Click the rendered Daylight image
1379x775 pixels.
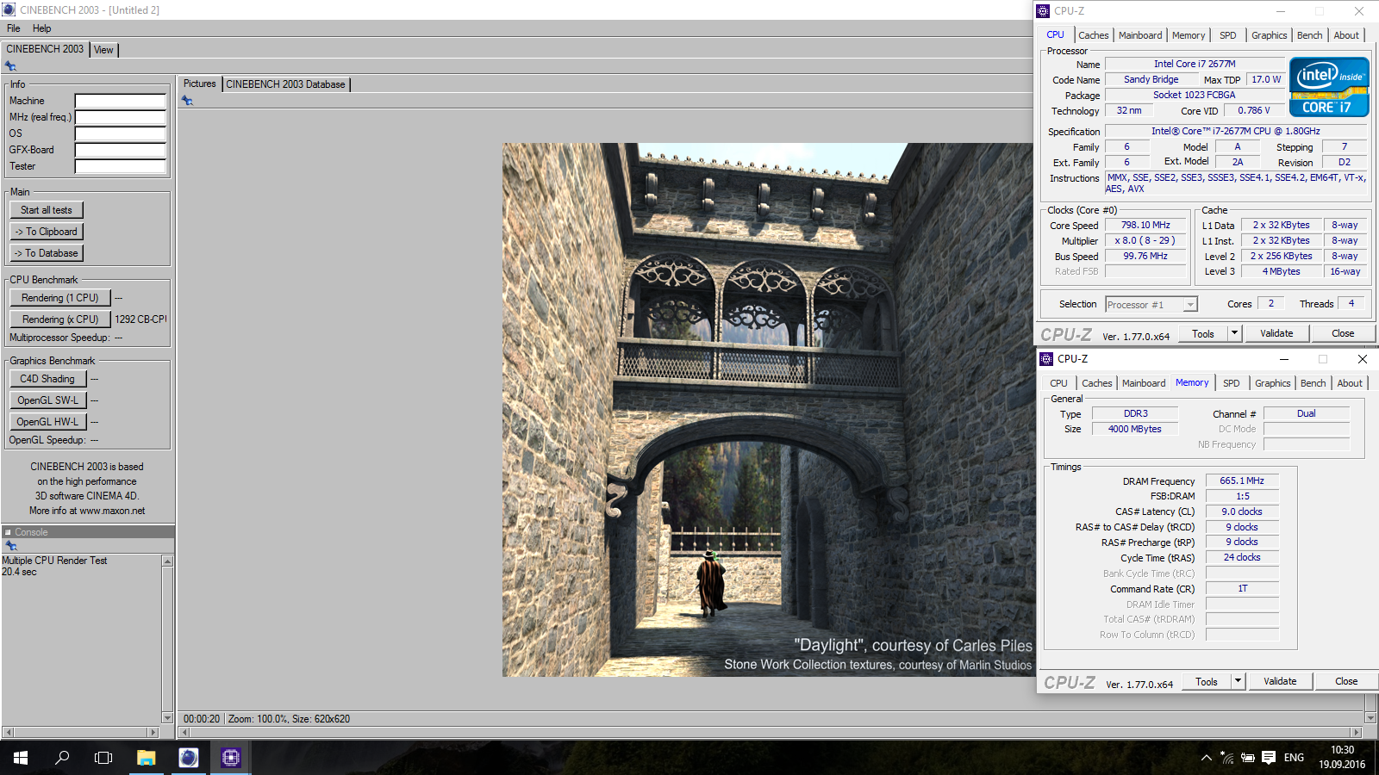point(769,410)
